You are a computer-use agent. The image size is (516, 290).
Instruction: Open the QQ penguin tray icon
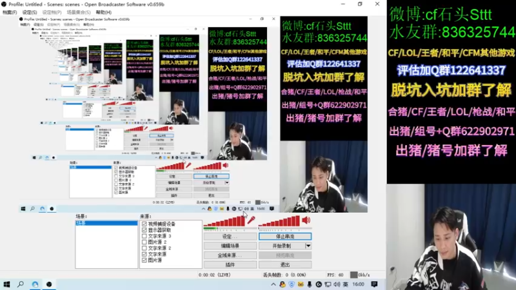pos(283,284)
